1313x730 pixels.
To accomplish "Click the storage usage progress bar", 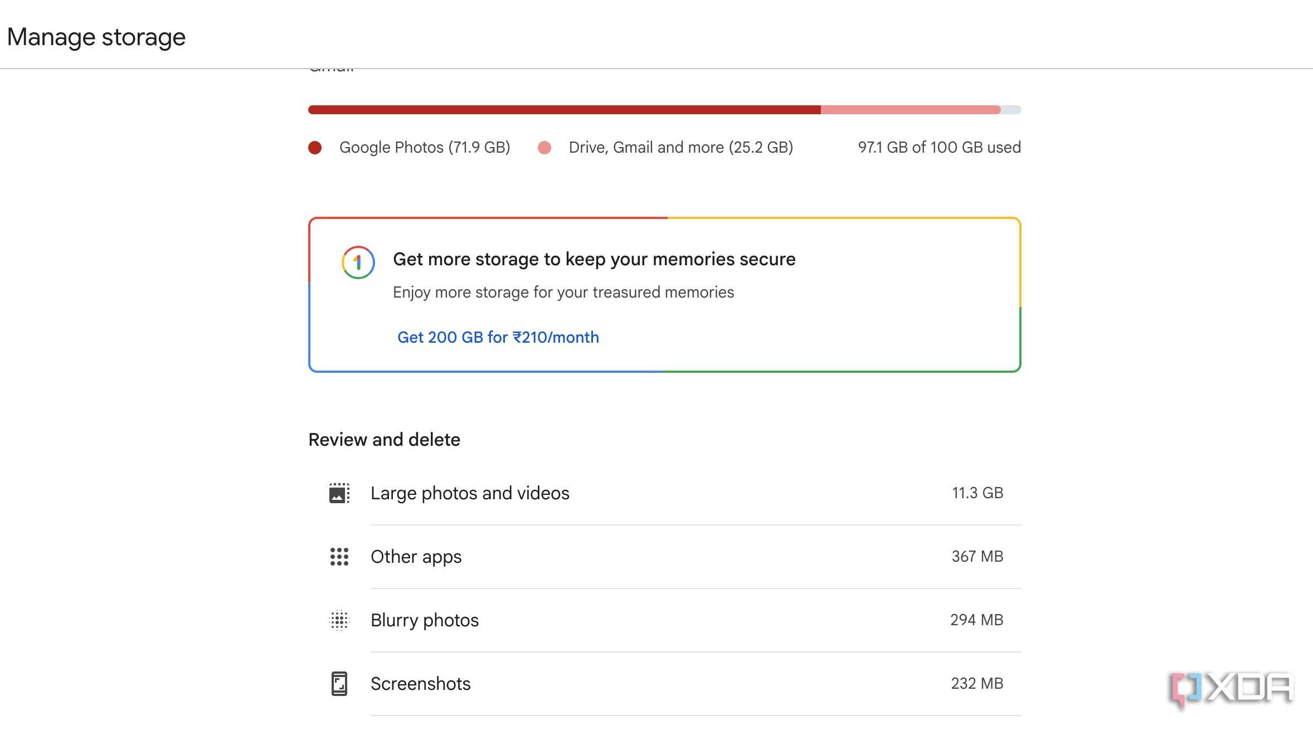I will coord(665,110).
